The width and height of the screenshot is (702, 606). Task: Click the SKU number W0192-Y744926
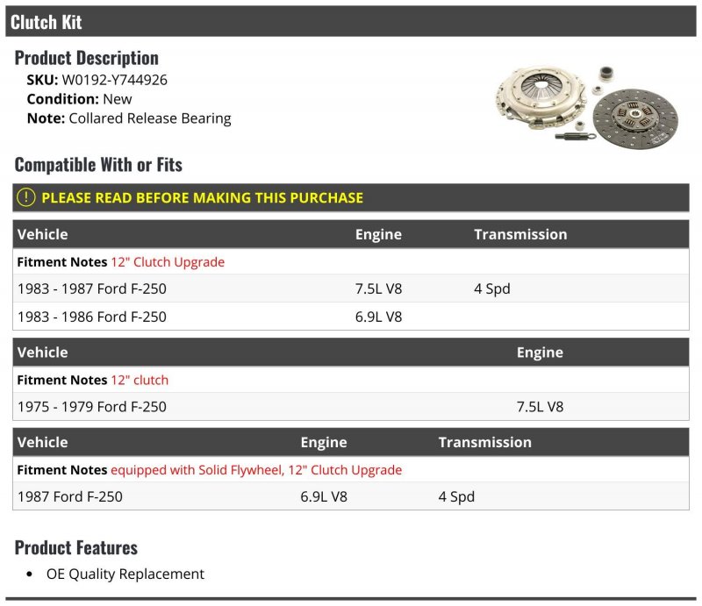coord(115,80)
